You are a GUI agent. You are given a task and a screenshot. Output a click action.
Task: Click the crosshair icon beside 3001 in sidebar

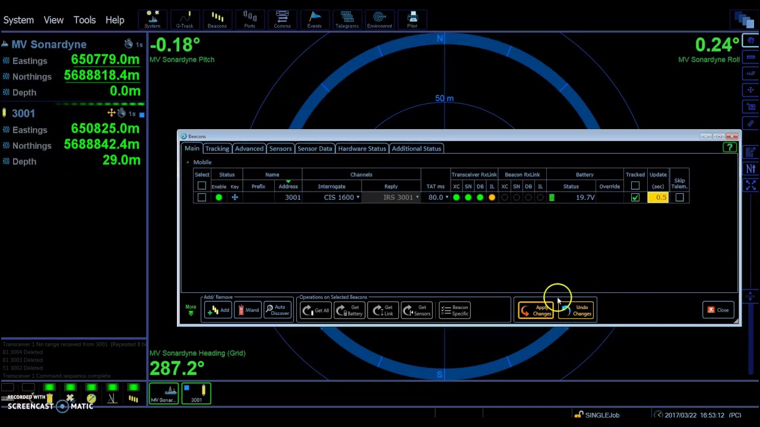point(111,113)
